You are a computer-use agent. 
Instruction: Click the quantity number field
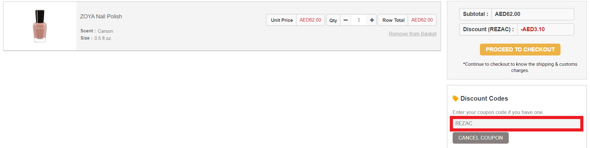[359, 20]
